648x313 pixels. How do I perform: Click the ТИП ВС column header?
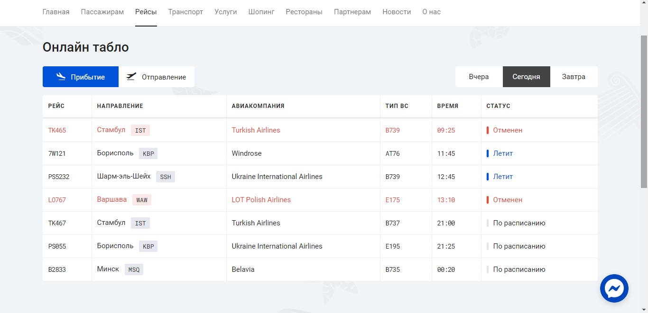(397, 106)
